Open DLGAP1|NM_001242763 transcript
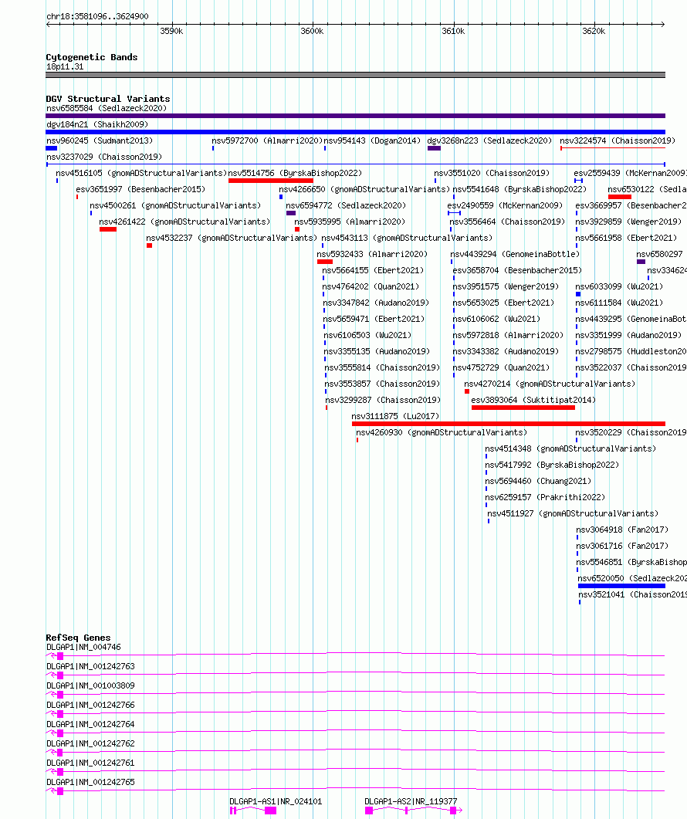Screen dimensions: 687x819 [90, 666]
